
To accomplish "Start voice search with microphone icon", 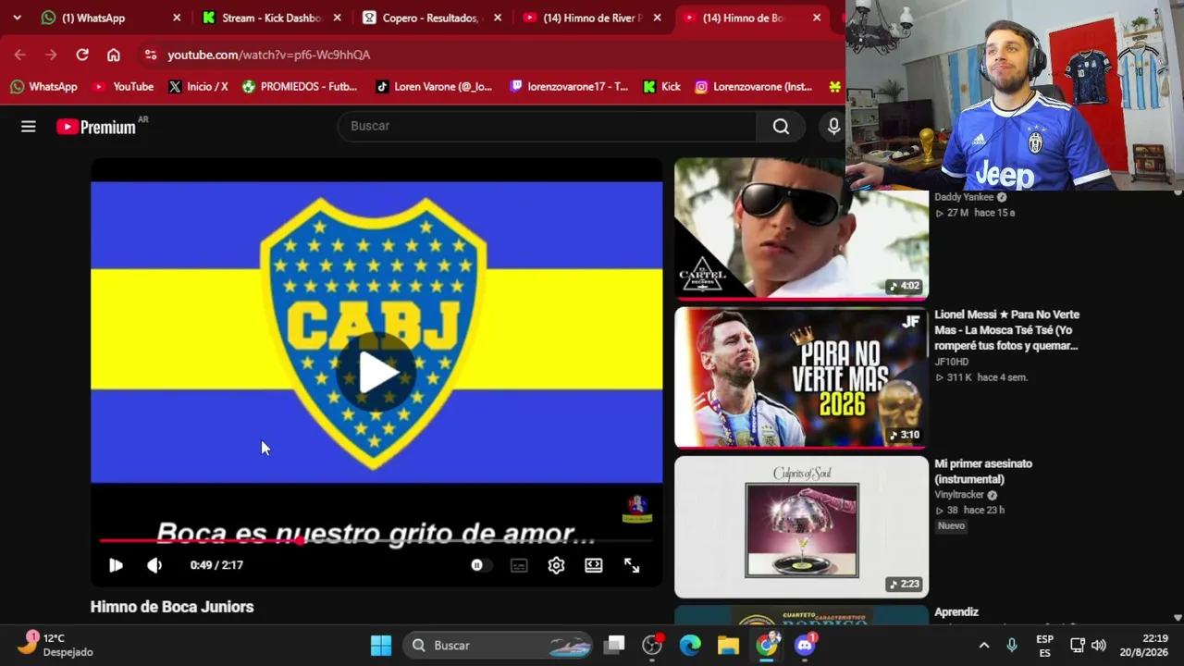I will coord(833,127).
